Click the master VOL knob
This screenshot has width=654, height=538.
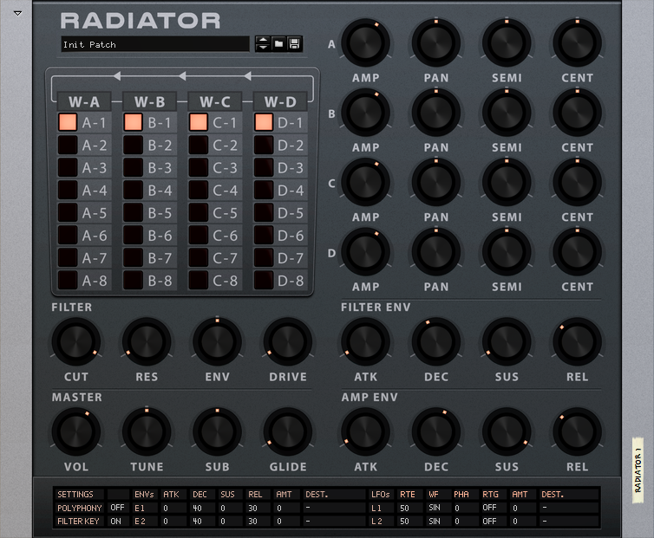coord(76,431)
